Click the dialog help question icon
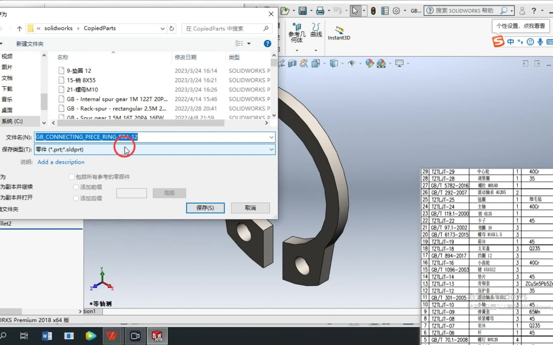553x345 pixels. coord(268,44)
